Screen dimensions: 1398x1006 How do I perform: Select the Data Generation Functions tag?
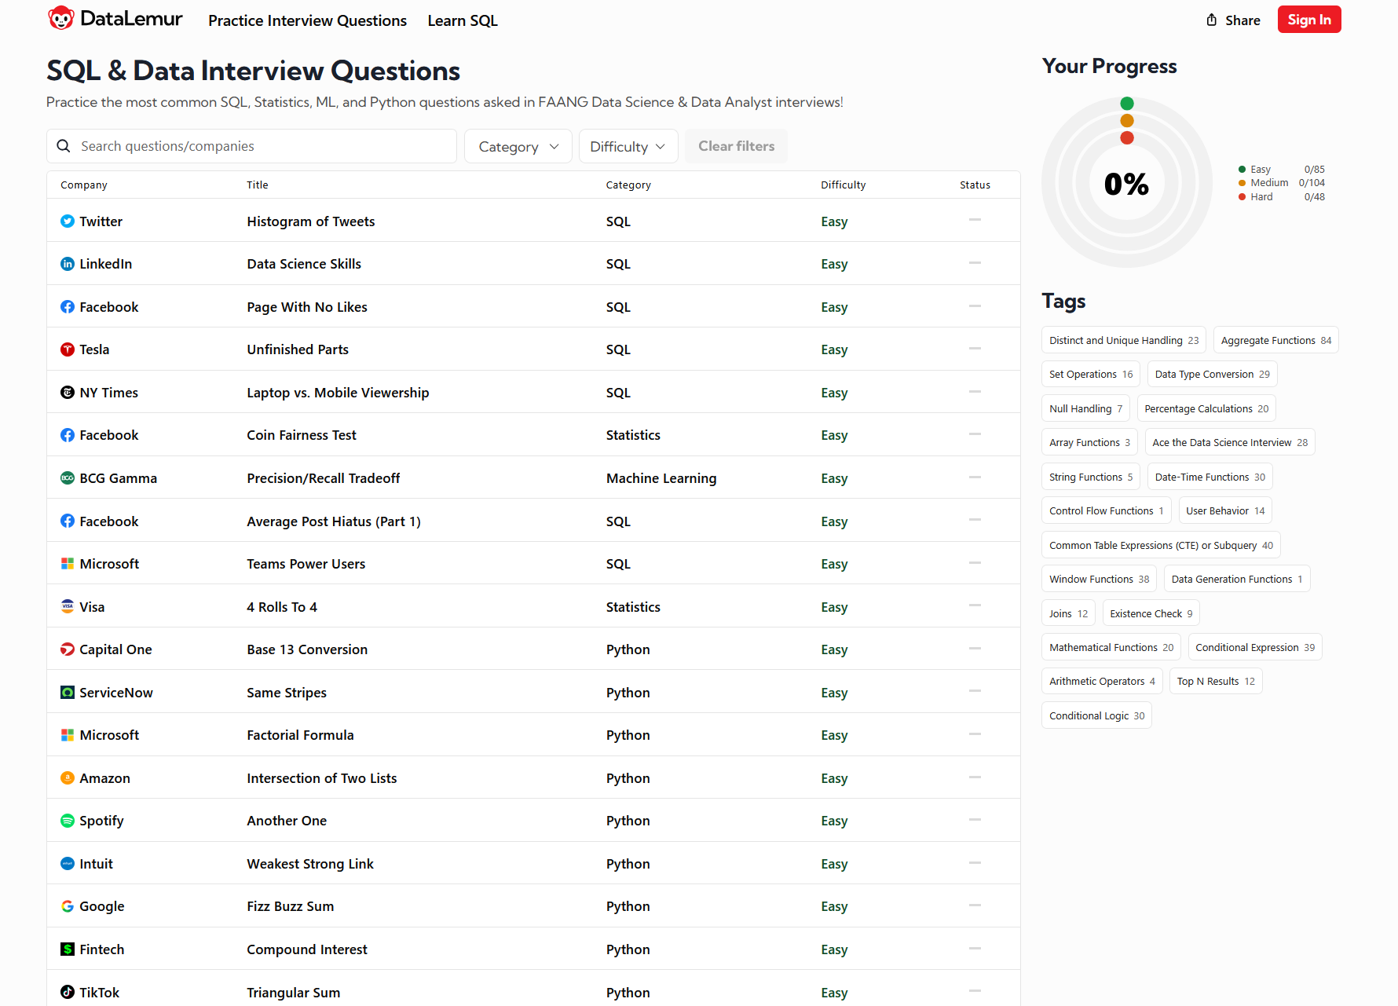tap(1237, 579)
